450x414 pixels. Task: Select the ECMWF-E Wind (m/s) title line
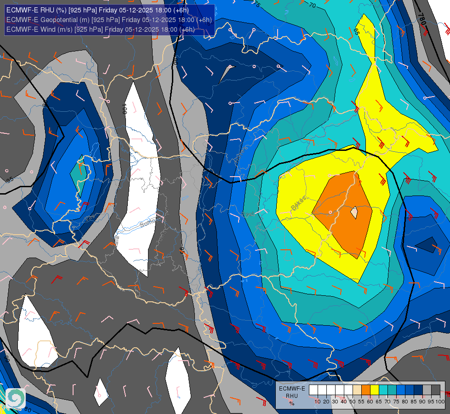tap(101, 29)
